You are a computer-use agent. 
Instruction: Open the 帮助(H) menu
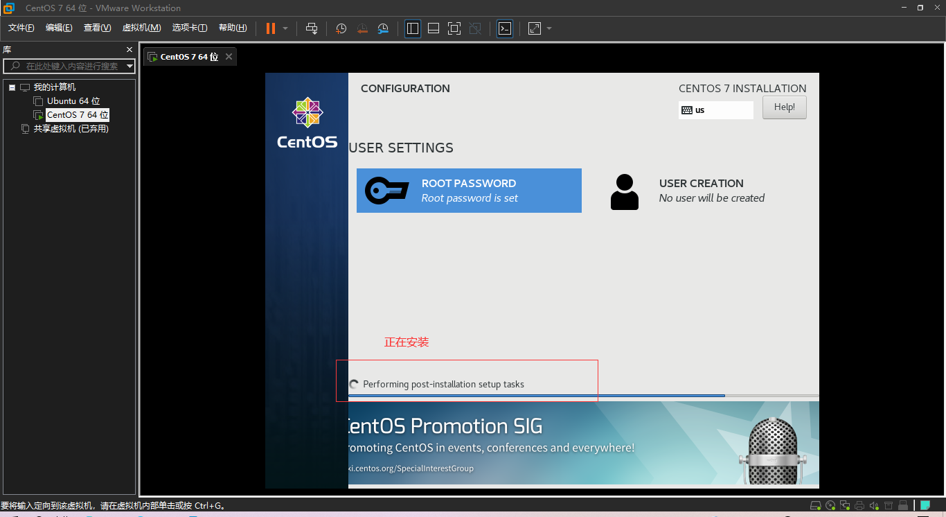point(233,28)
